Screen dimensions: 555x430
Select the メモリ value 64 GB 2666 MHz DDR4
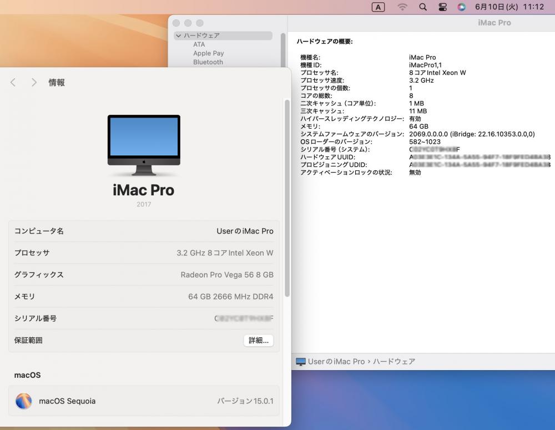(x=231, y=297)
